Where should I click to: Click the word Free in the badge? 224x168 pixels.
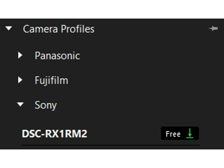[173, 134]
